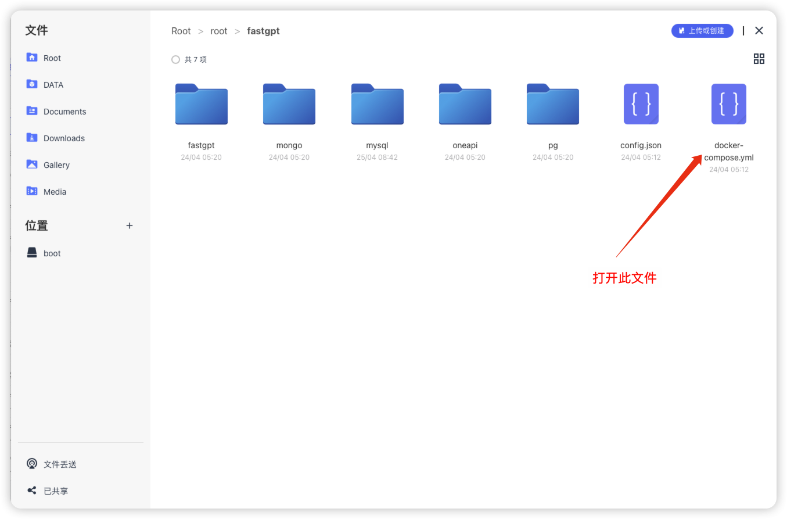
Task: Click fastgpt in the breadcrumb
Action: tap(263, 31)
